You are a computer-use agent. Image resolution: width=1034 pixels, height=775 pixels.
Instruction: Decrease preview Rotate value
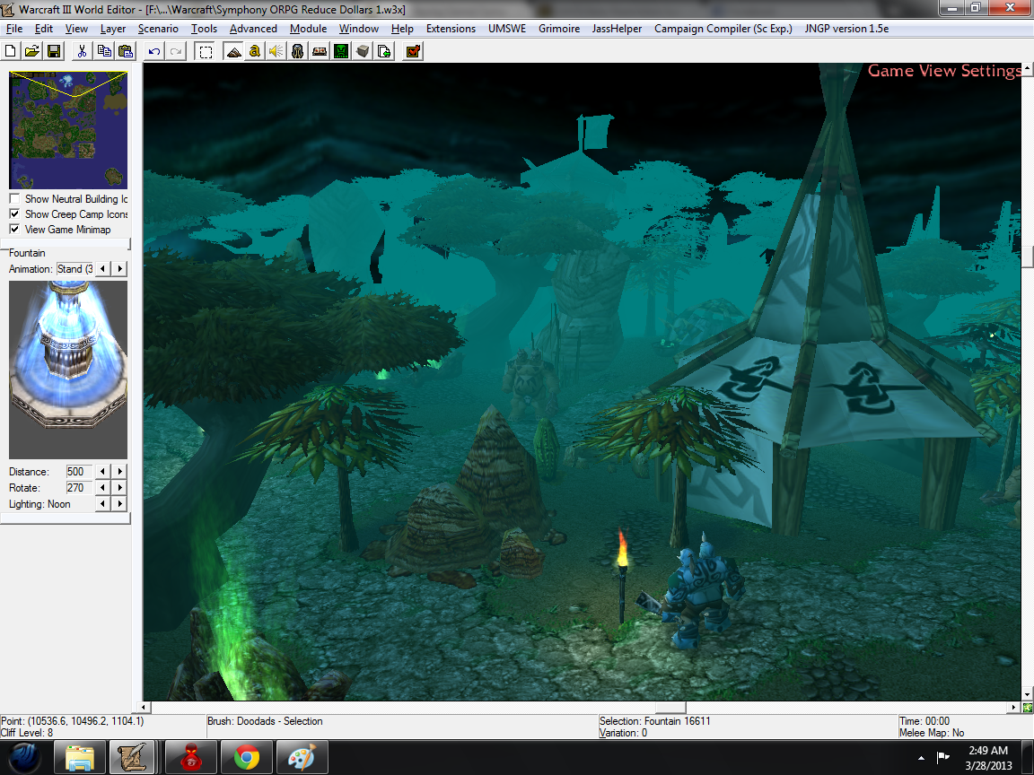pos(103,488)
